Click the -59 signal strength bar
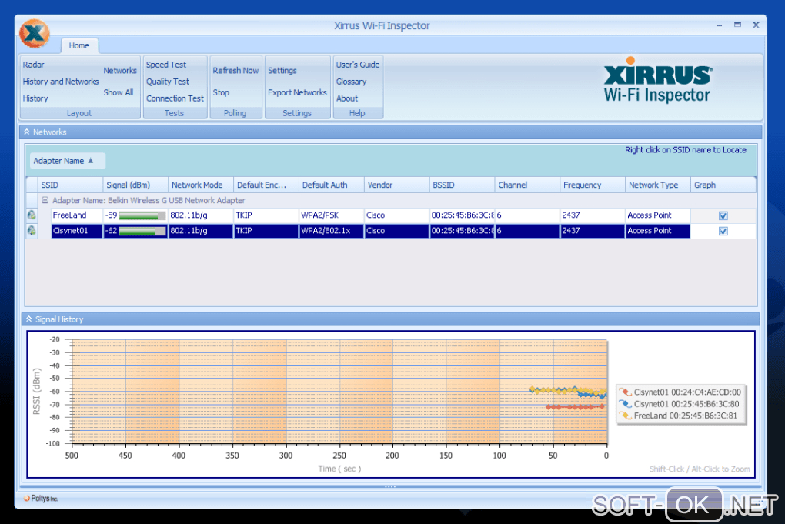This screenshot has height=524, width=785. 142,215
